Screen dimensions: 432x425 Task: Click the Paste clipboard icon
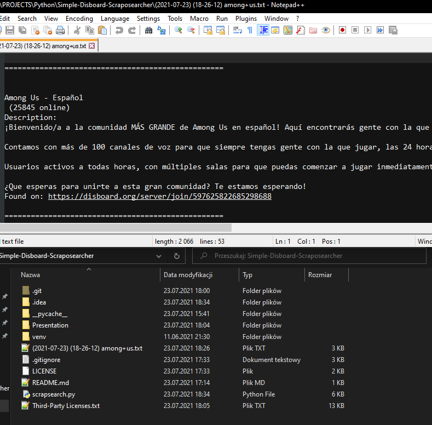click(102, 30)
